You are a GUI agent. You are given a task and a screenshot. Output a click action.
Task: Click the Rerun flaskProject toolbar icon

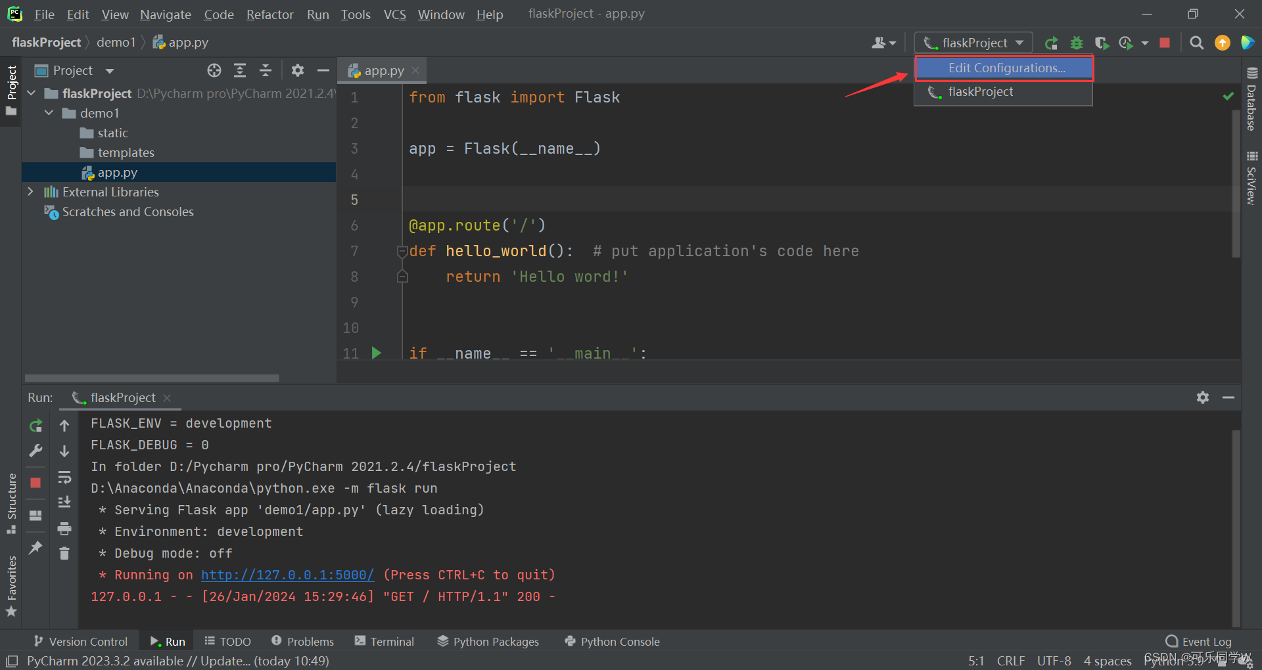[1051, 43]
